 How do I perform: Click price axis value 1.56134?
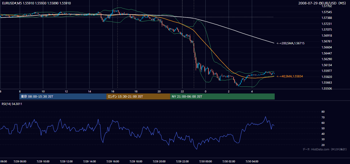tap(326, 65)
